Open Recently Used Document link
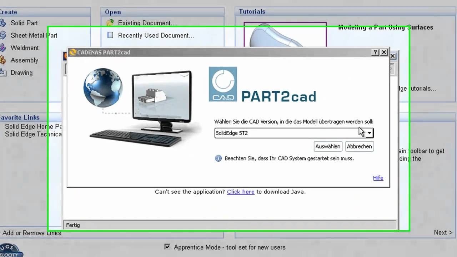The height and width of the screenshot is (257, 457). pos(156,35)
